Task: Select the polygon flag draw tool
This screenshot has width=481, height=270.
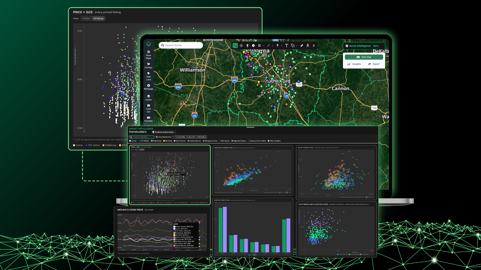Action: [x=260, y=45]
